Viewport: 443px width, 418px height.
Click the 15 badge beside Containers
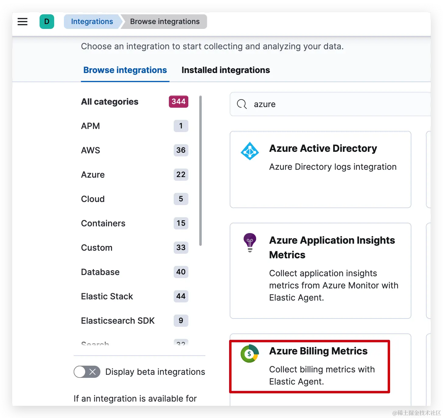pos(181,223)
